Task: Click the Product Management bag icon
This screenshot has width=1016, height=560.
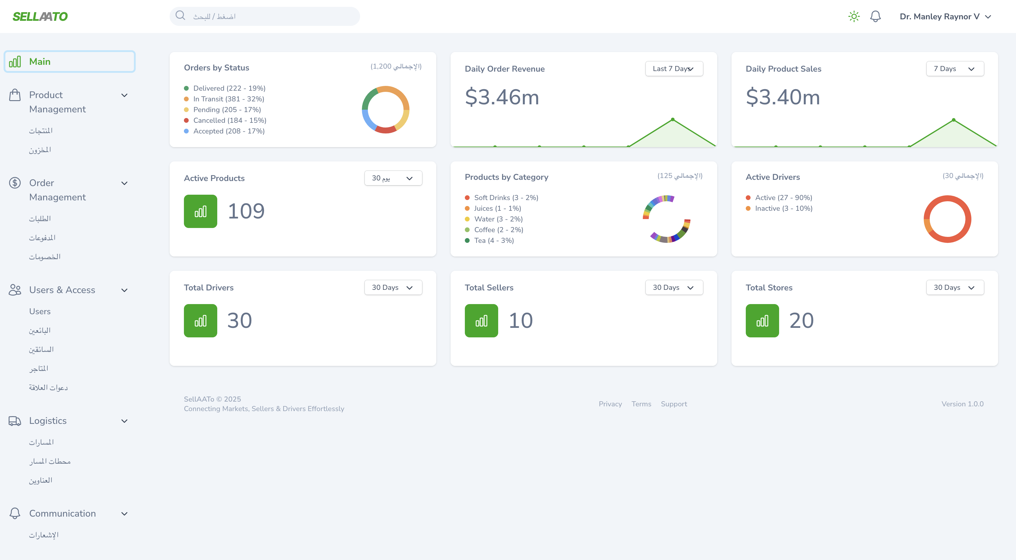Action: point(15,95)
